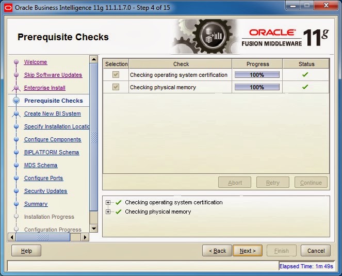Click the 100% progress bar for physical memory
Screen dimensions: 342x276
coord(257,87)
